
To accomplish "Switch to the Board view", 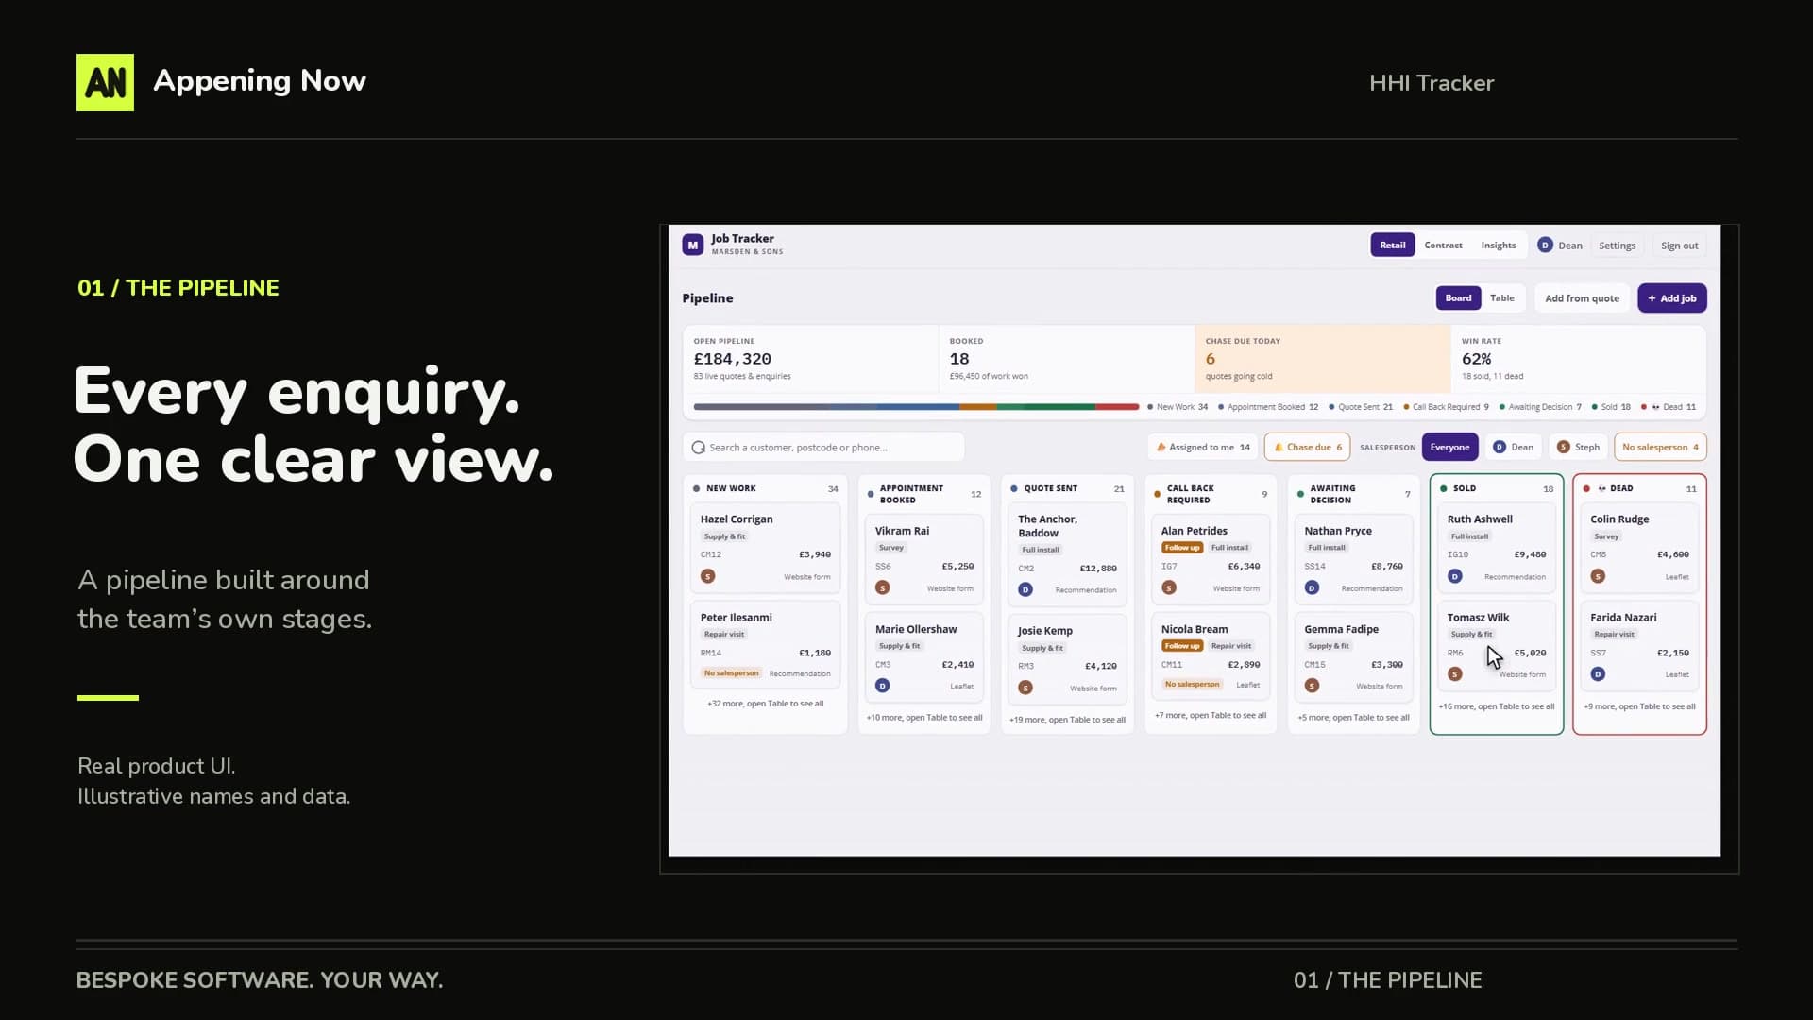I will pyautogui.click(x=1458, y=298).
